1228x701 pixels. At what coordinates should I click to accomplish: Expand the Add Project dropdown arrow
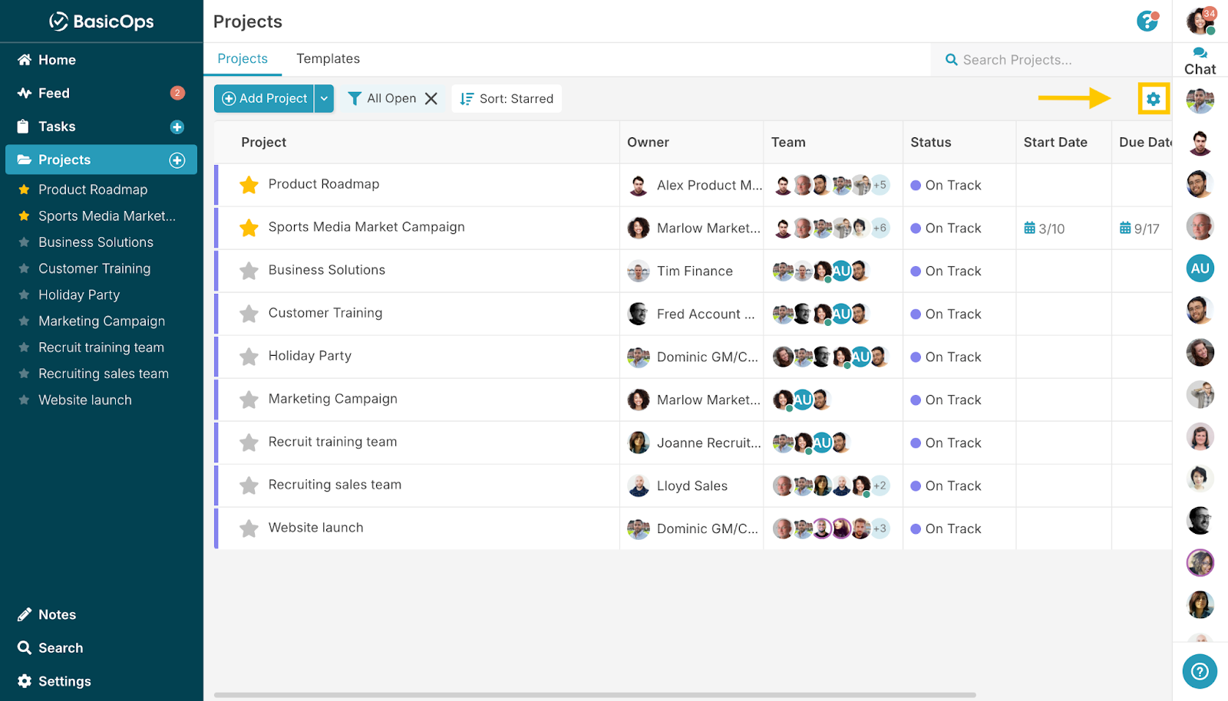[324, 99]
